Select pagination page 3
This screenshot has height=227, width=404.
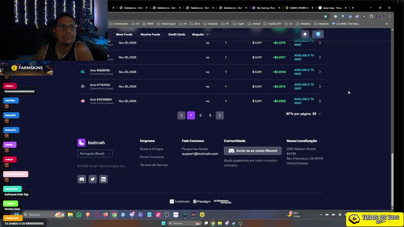tap(210, 115)
